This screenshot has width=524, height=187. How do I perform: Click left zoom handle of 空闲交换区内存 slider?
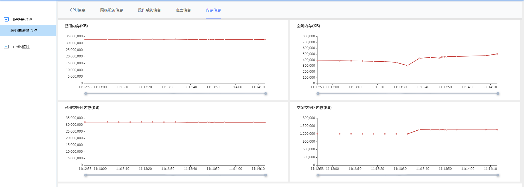(x=318, y=175)
